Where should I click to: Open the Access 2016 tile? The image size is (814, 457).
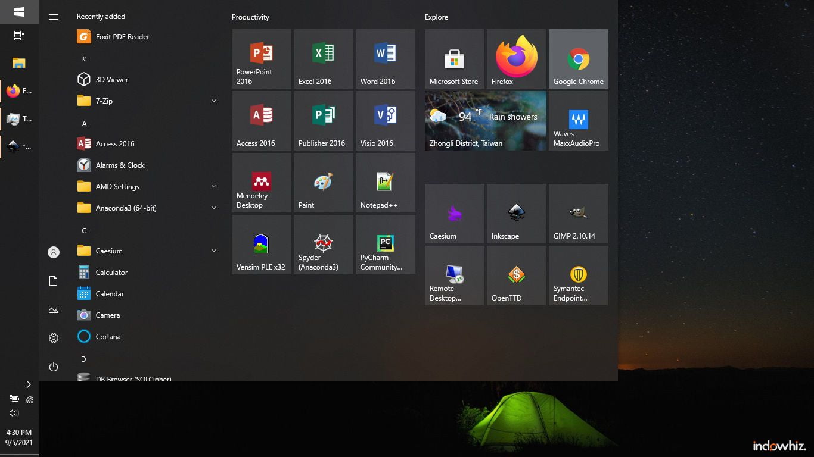point(262,121)
